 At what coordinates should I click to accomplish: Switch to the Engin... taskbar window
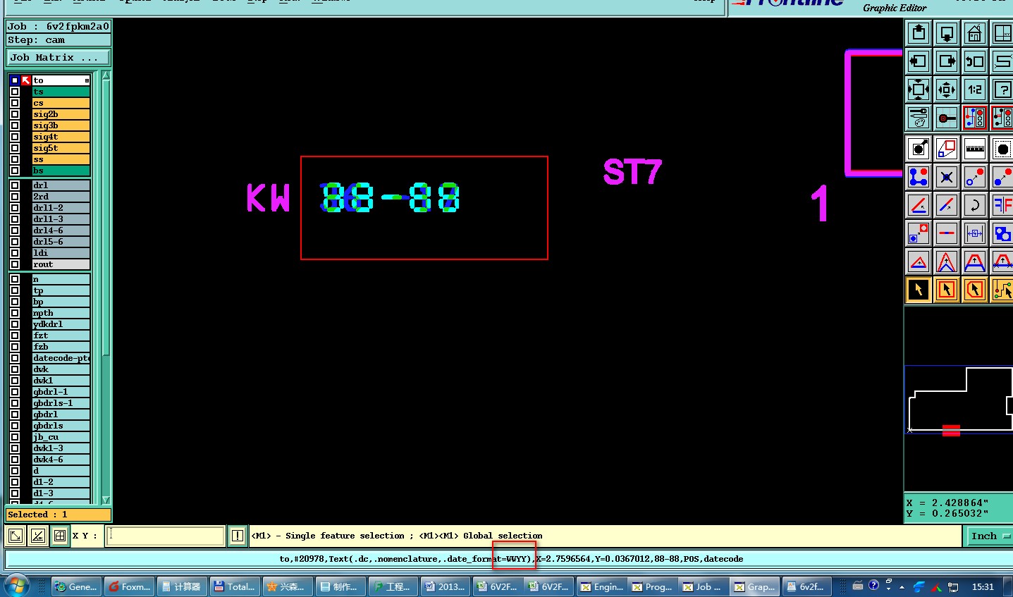pyautogui.click(x=601, y=586)
